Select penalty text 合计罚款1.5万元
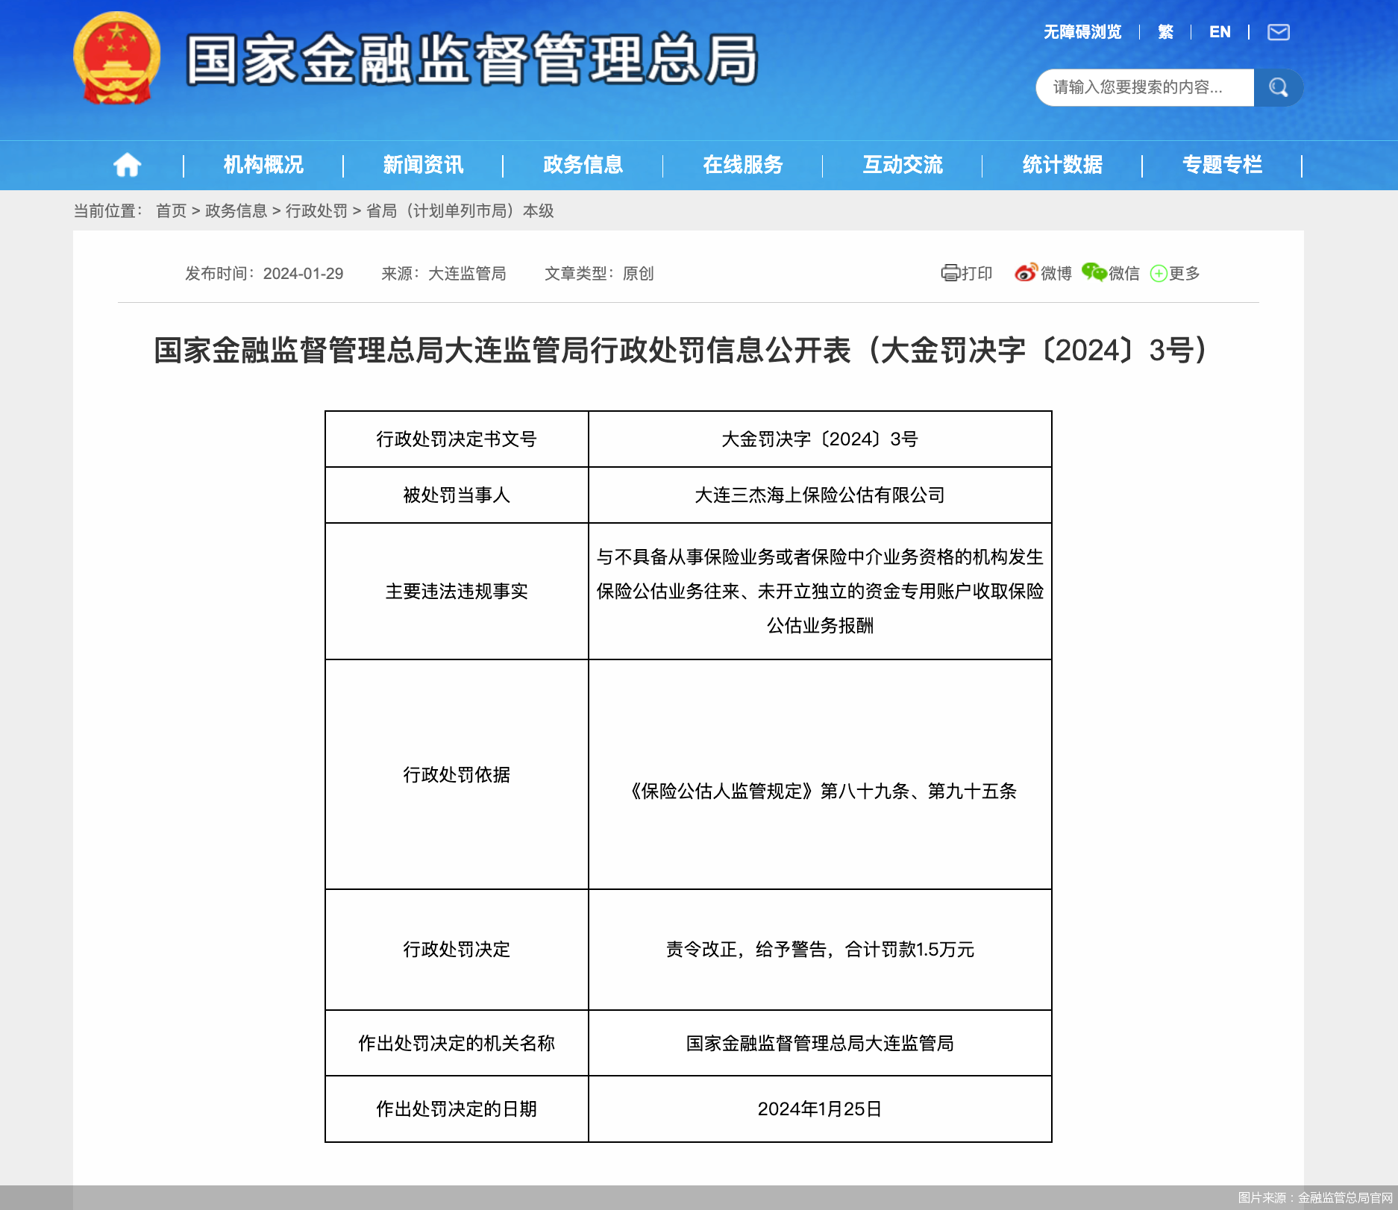The width and height of the screenshot is (1398, 1210). [909, 950]
